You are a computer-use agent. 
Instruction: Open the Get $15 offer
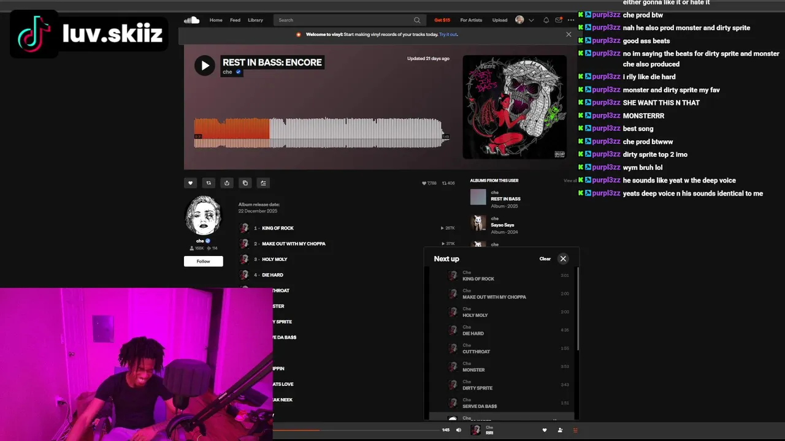442,20
